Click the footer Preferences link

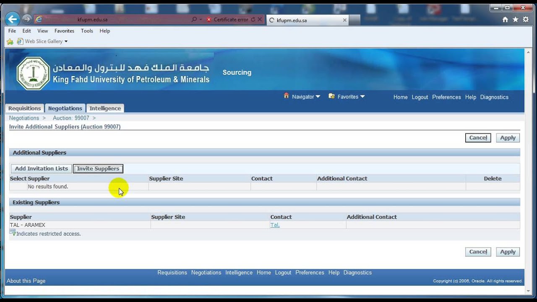click(x=310, y=273)
